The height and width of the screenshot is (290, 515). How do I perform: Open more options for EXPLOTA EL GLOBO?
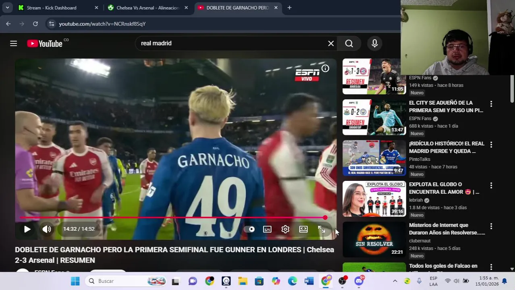pos(491,186)
